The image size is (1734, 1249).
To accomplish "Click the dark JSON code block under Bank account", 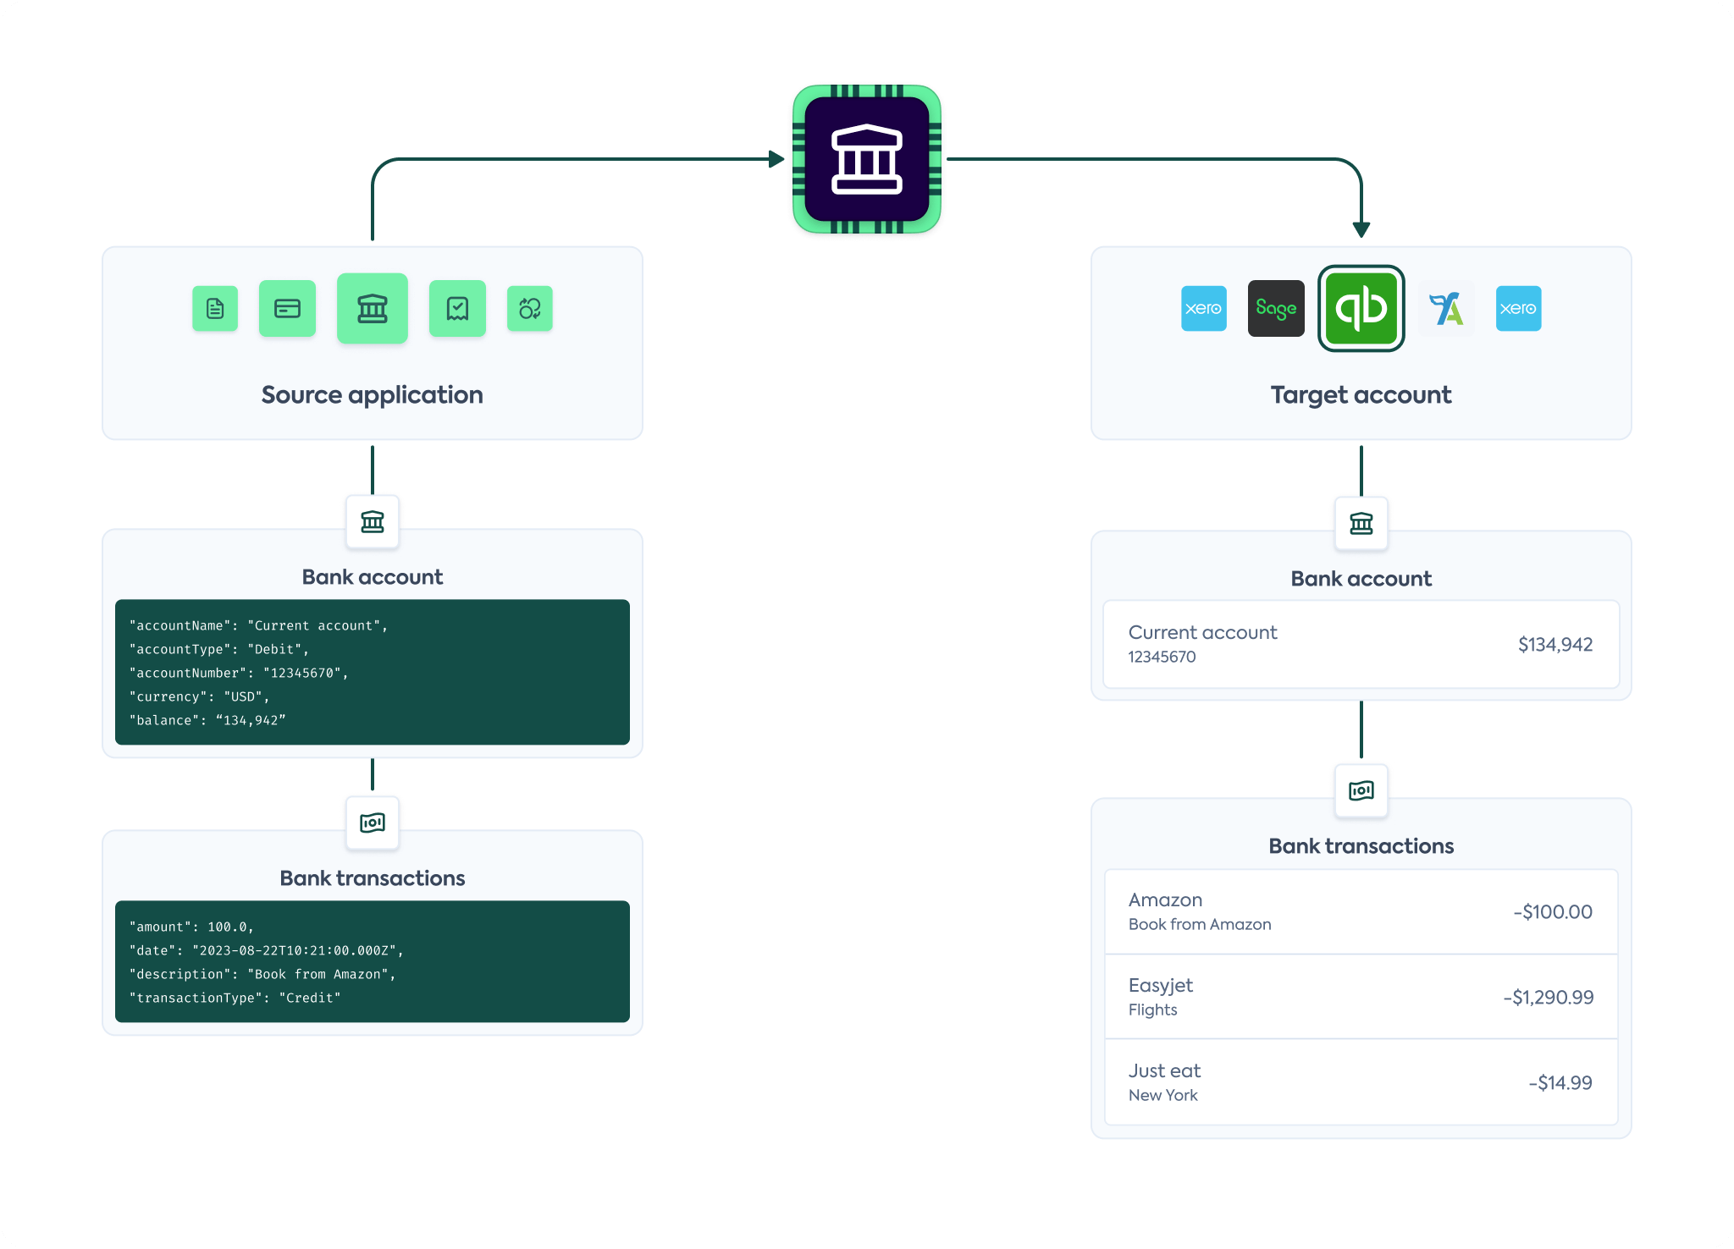I will tap(373, 673).
